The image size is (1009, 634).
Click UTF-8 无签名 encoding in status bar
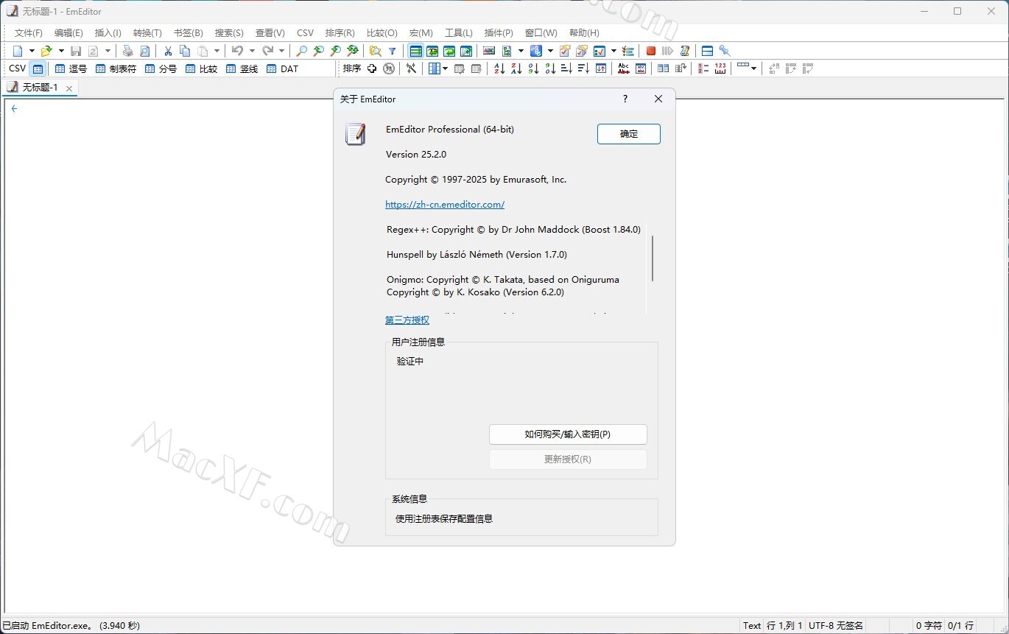coord(836,625)
